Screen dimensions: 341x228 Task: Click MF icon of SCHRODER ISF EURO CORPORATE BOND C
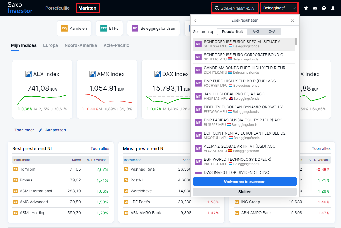(198, 57)
